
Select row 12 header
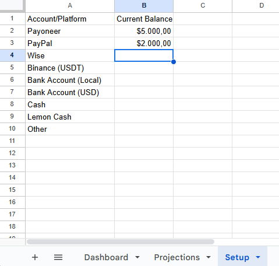click(x=12, y=153)
